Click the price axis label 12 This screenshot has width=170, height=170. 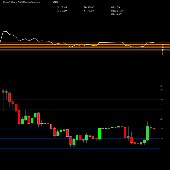(x=161, y=139)
